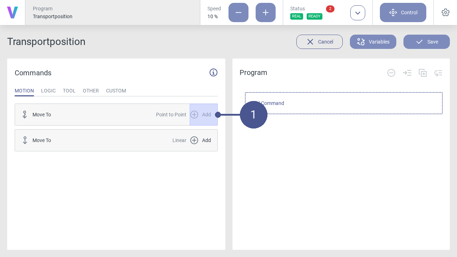Click the duplicate command icon

(x=423, y=73)
